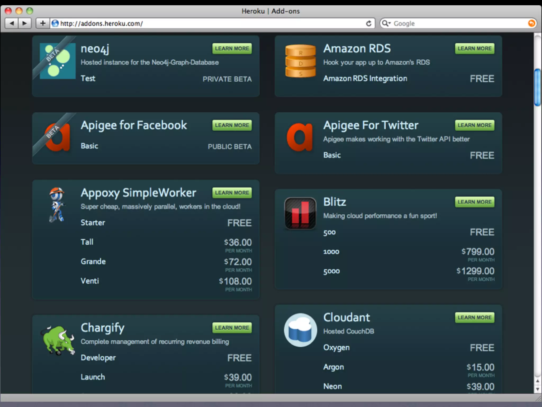The height and width of the screenshot is (407, 542).
Task: Reload the page with the refresh icon
Action: (369, 23)
